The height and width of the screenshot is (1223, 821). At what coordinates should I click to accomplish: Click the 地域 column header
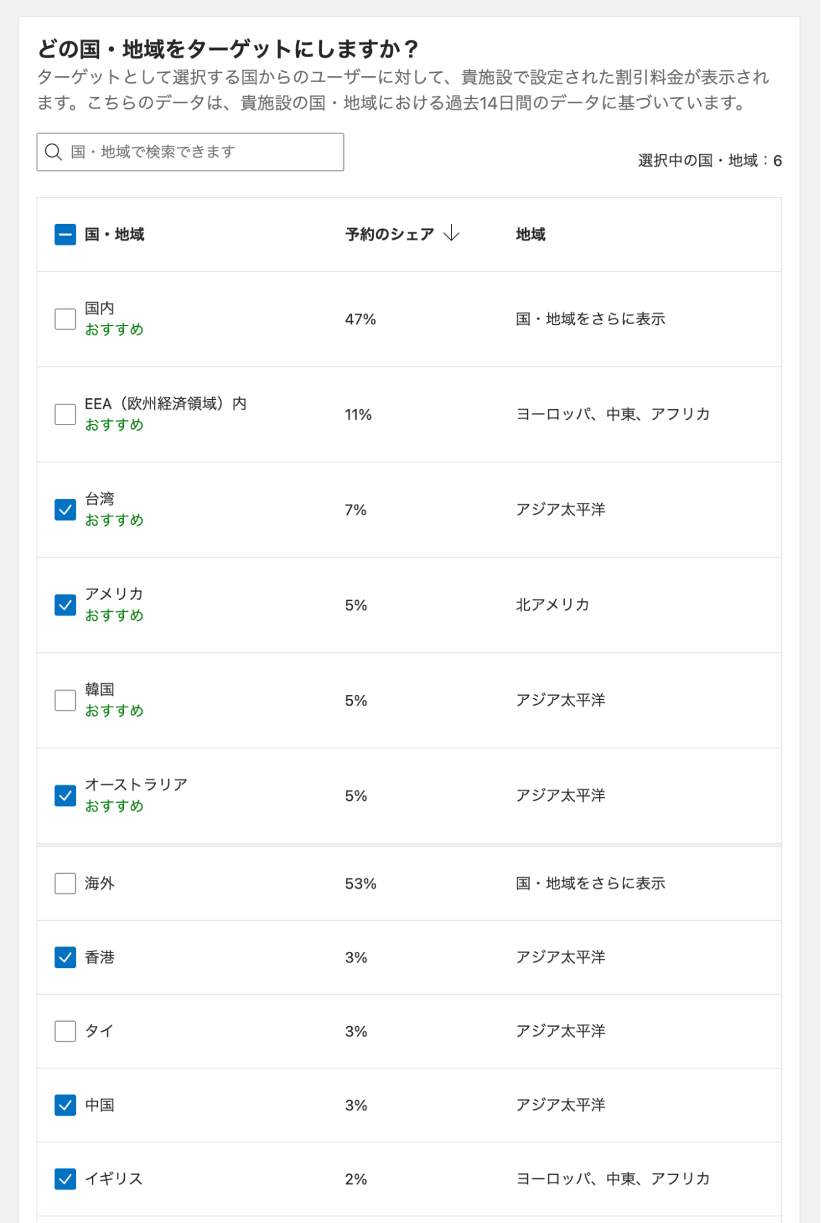(x=530, y=234)
